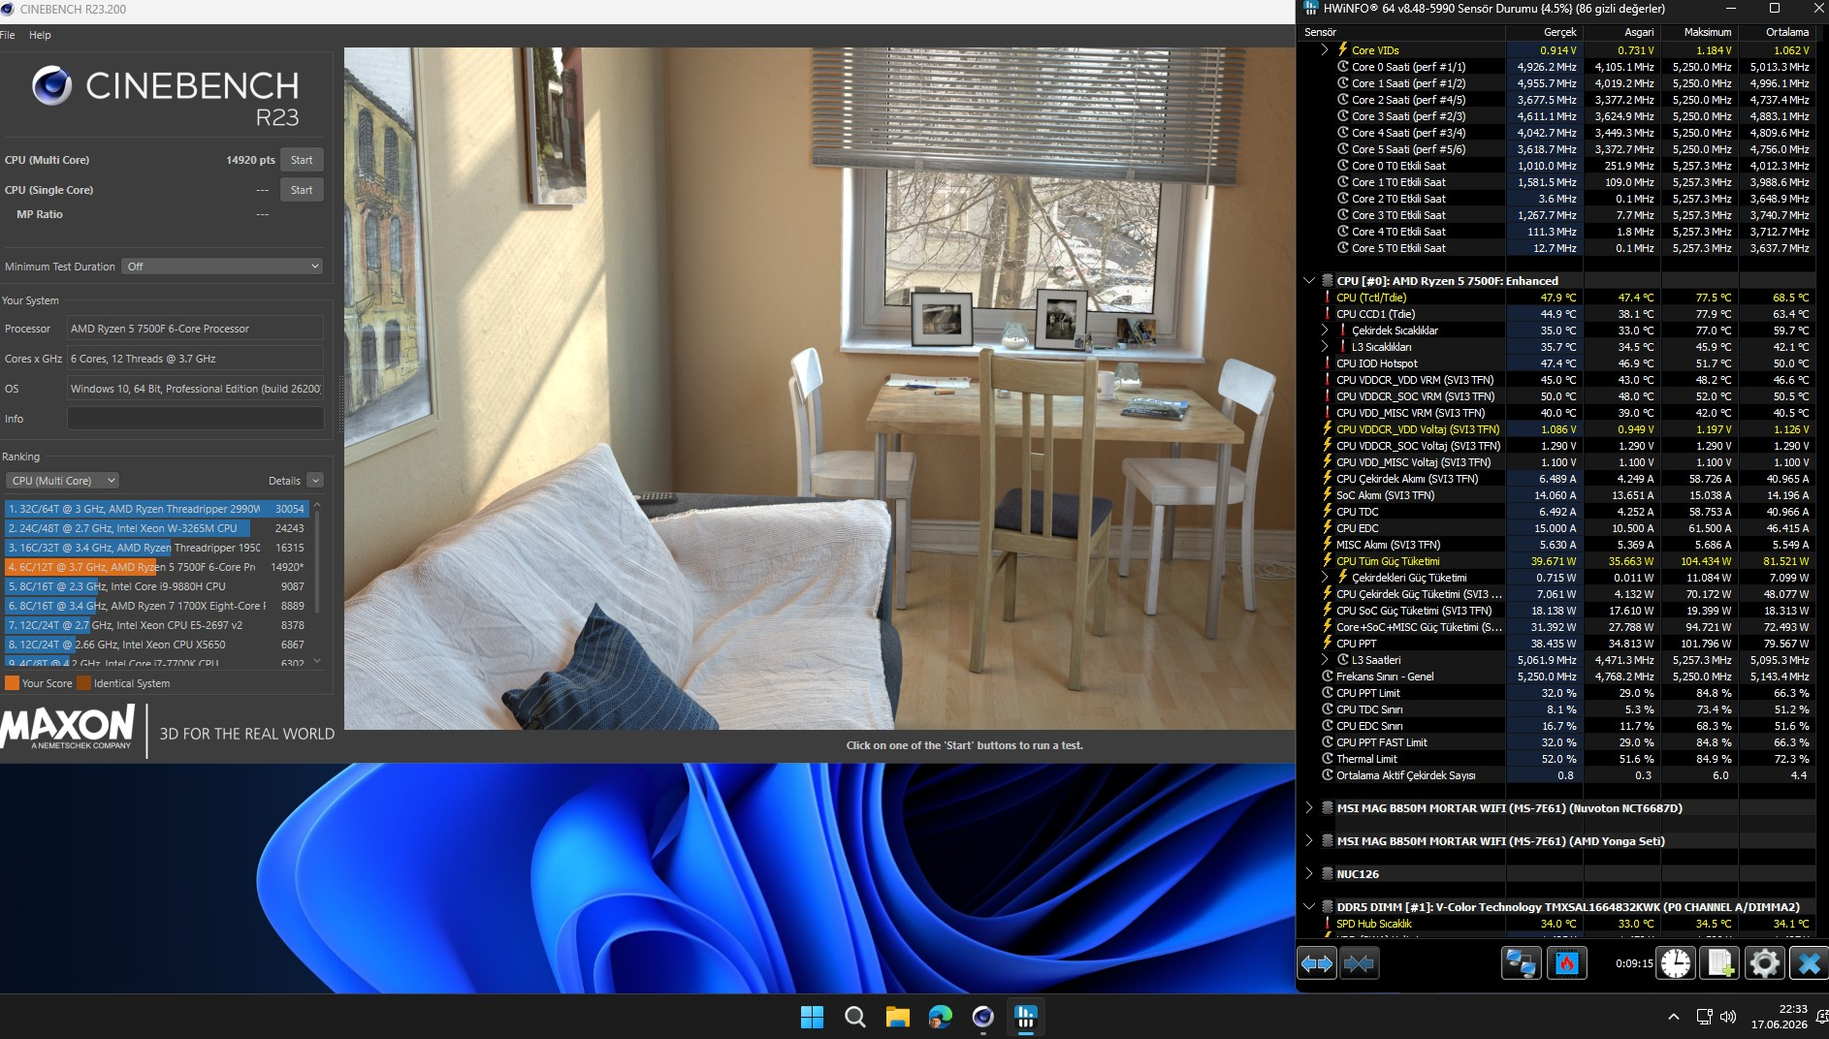The width and height of the screenshot is (1829, 1039).
Task: Click the Maksimum column header
Action: [1699, 32]
